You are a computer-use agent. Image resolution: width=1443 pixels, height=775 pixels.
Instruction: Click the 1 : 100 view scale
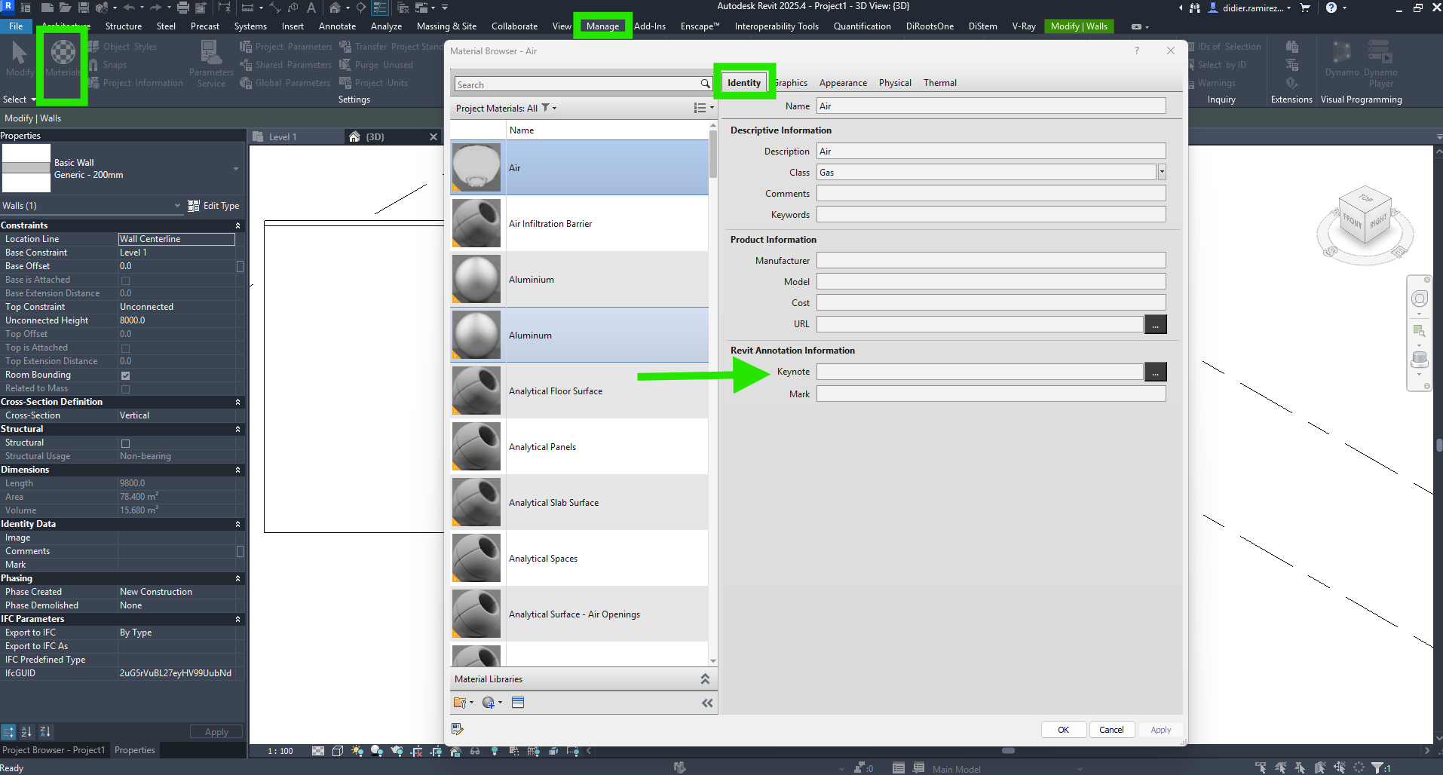coord(280,751)
